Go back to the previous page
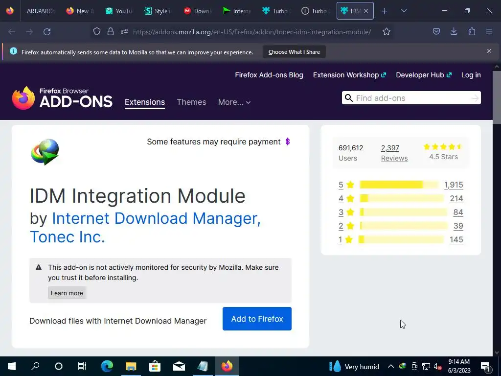501x376 pixels. (12, 32)
